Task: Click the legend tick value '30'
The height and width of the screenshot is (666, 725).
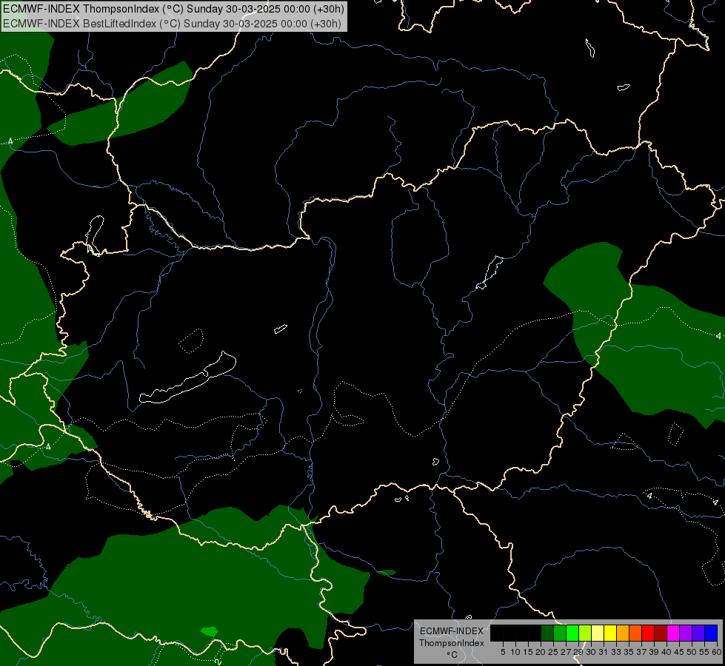Action: click(x=592, y=652)
